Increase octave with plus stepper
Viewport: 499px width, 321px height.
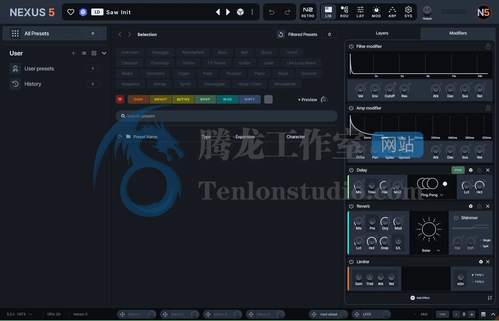tap(472, 314)
